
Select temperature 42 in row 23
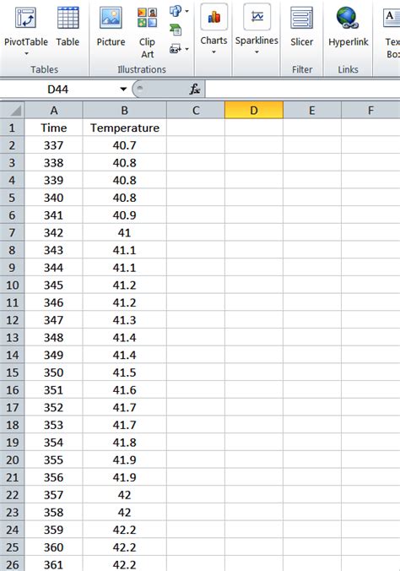tap(125, 513)
